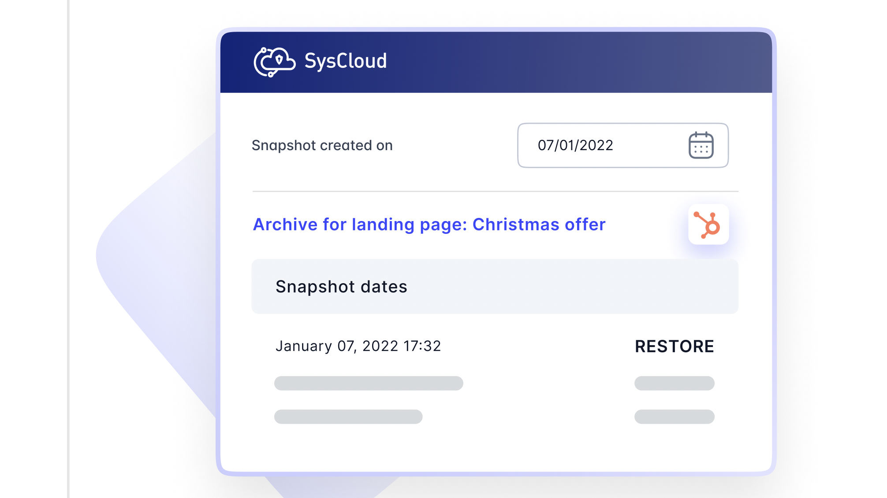Image resolution: width=887 pixels, height=498 pixels.
Task: Click RESTORE next to January 07, 2022 17:32
Action: 675,347
